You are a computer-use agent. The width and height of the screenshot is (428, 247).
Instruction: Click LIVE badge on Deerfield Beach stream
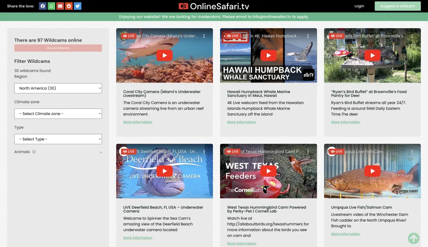tap(128, 152)
